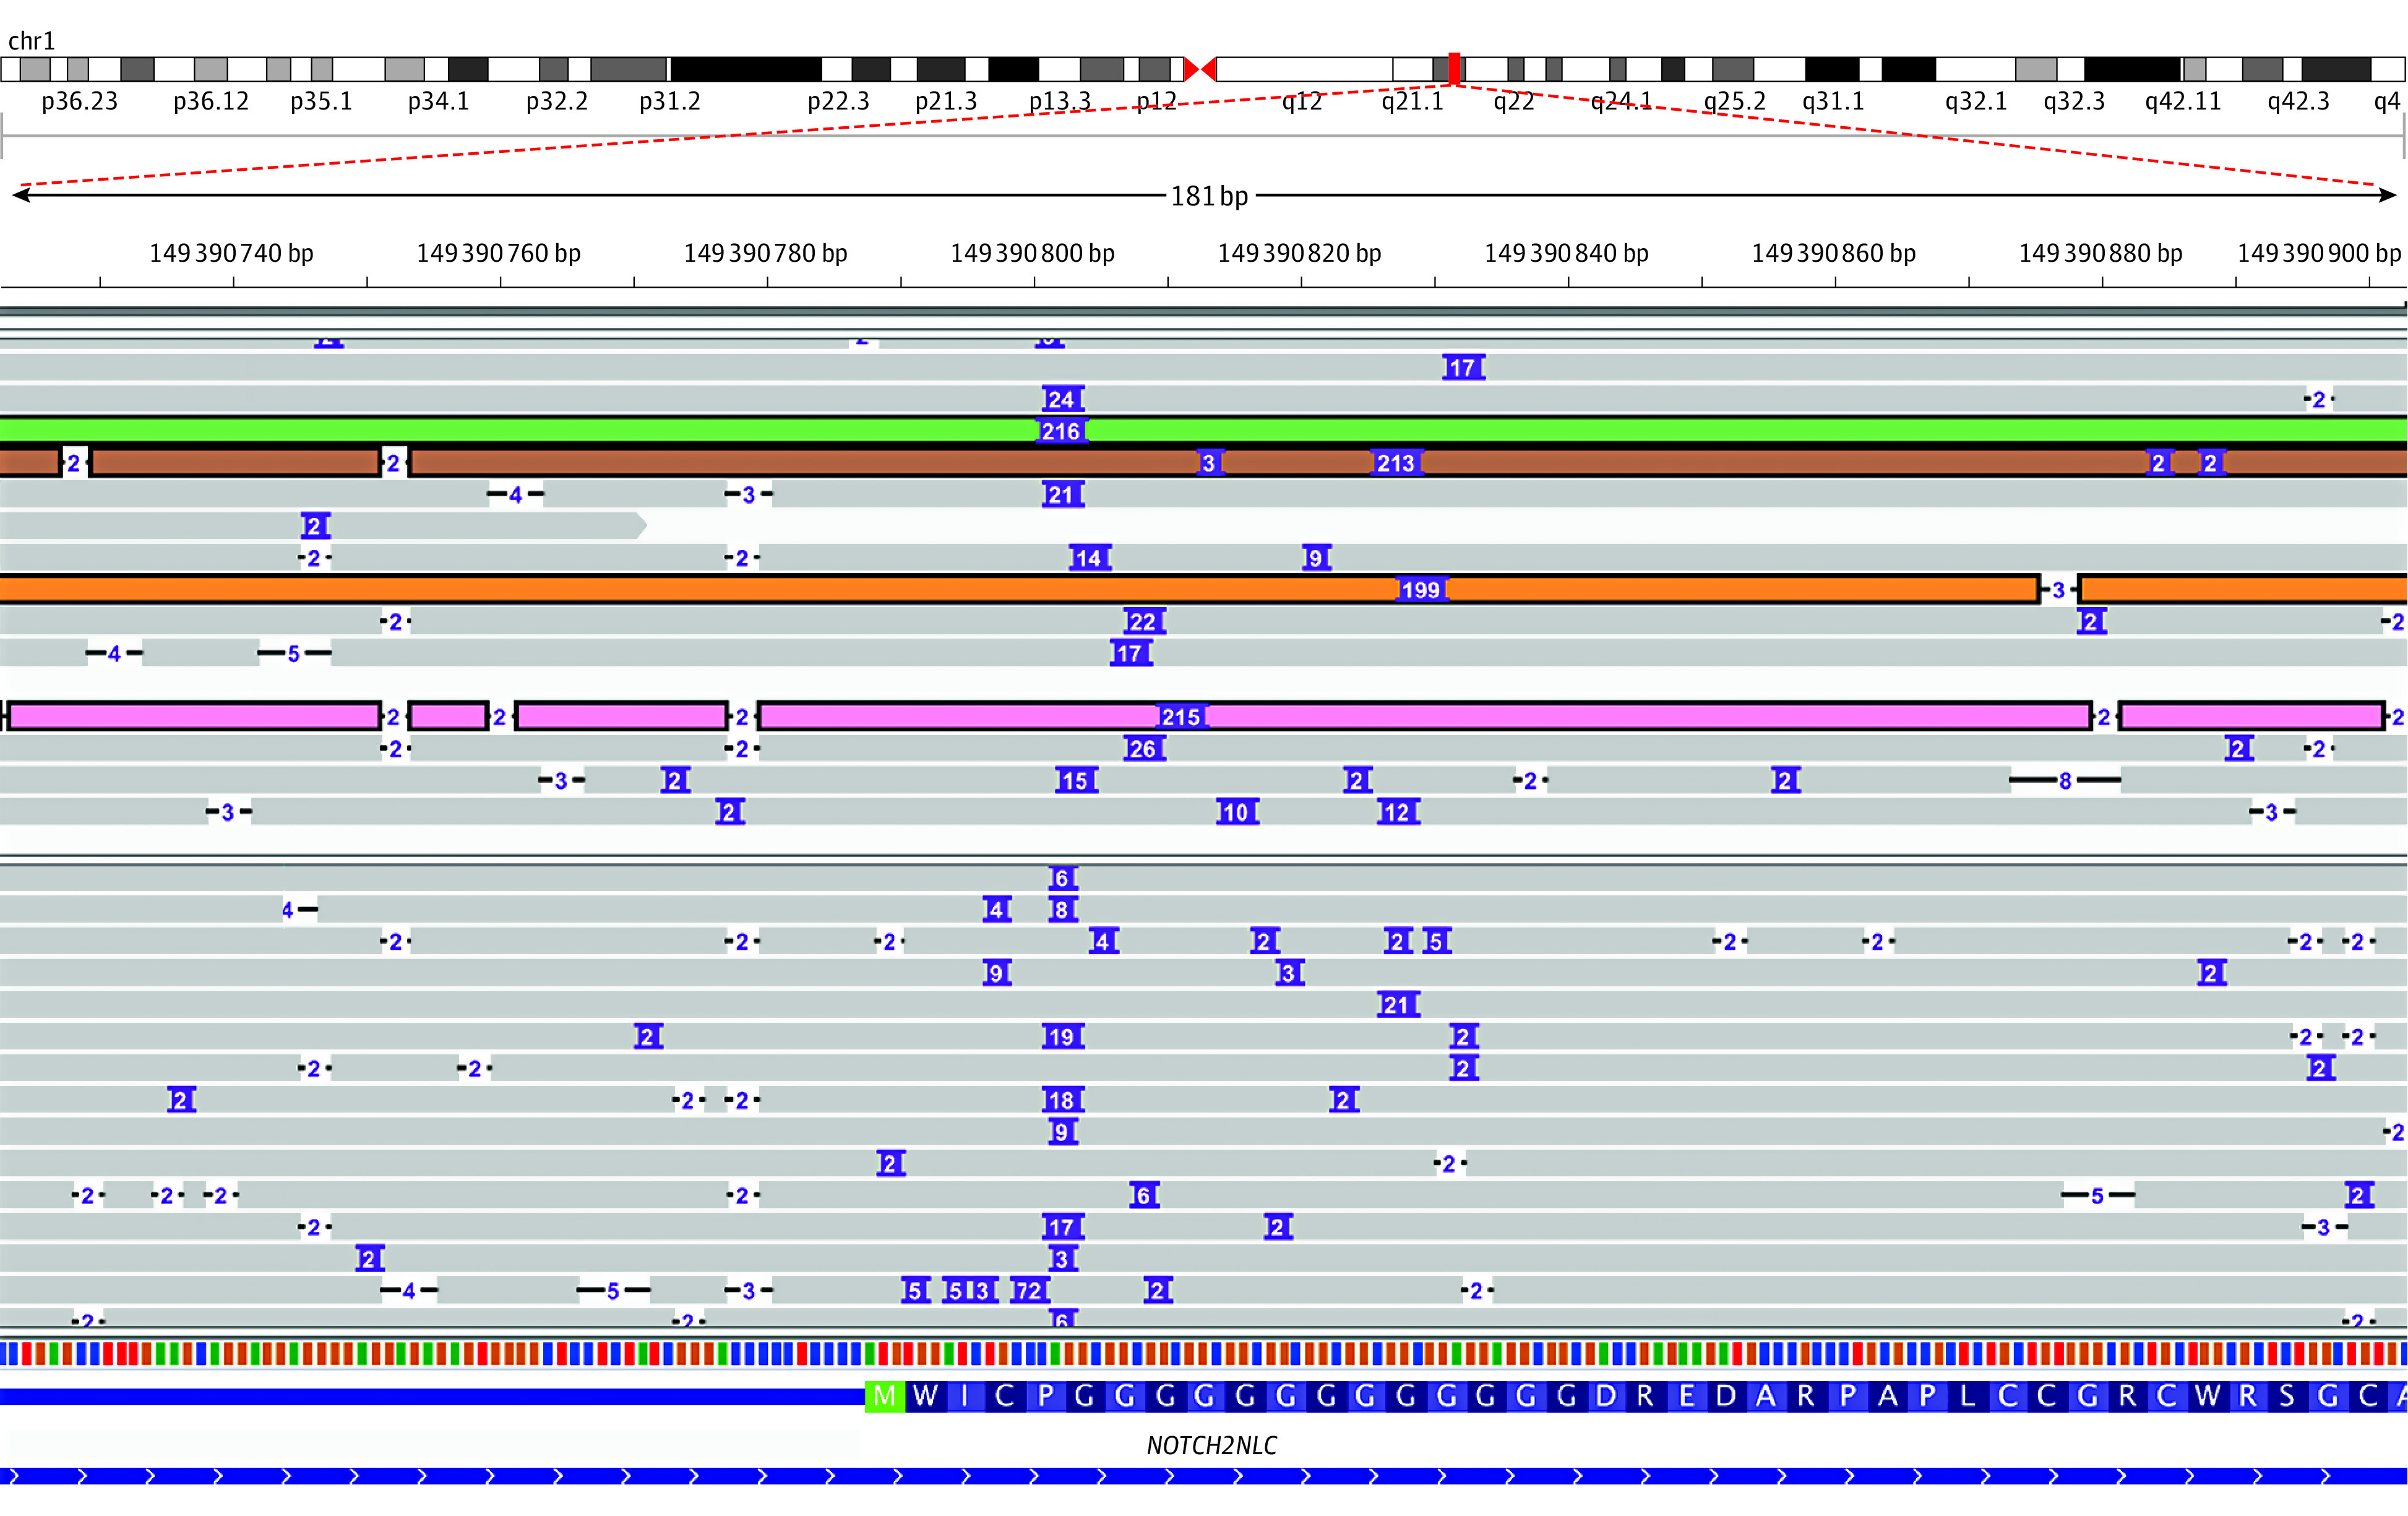Click the p32.2 cytoband label
The image size is (2408, 1516).
(x=557, y=101)
